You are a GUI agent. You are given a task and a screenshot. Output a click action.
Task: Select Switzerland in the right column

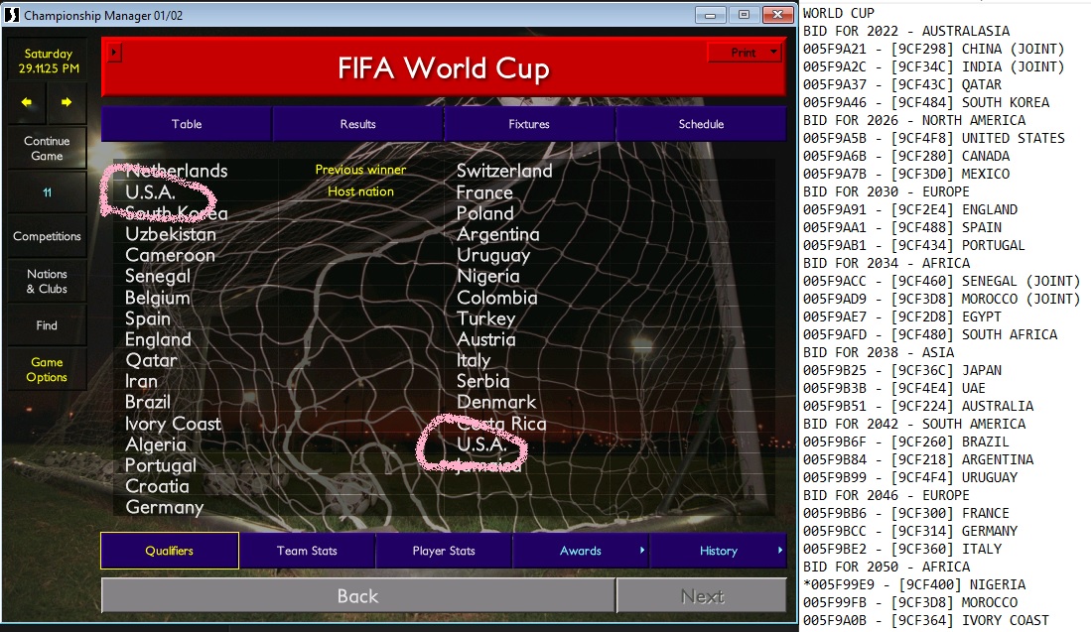click(504, 171)
